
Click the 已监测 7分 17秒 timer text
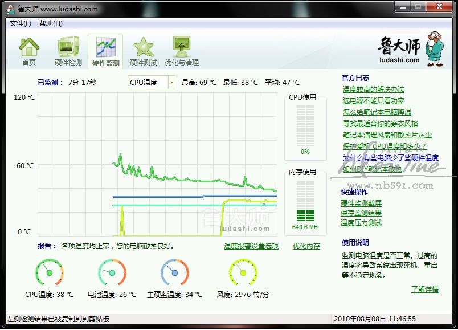pos(67,83)
